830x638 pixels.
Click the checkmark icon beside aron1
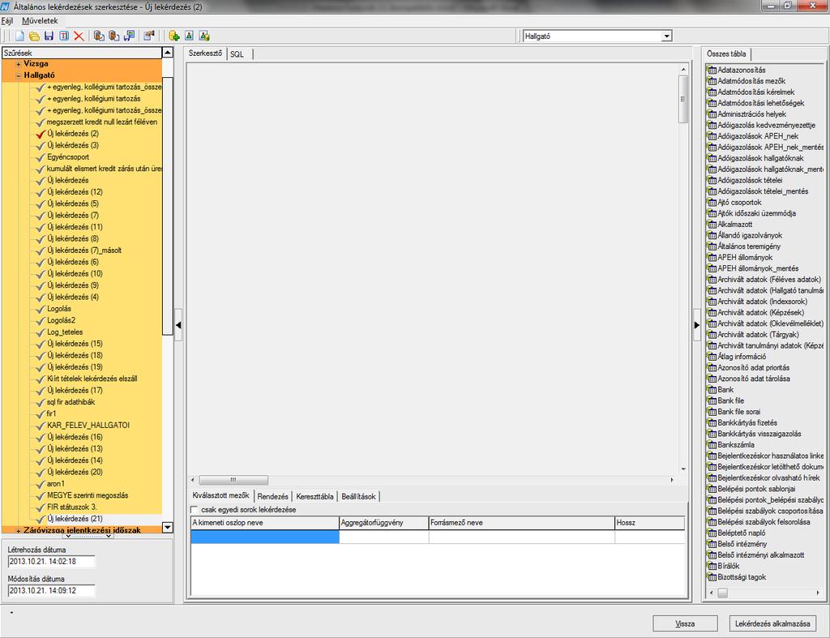[41, 484]
